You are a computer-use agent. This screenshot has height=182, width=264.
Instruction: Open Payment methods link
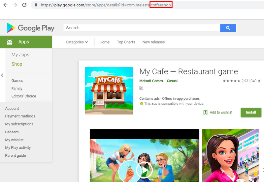20,116
